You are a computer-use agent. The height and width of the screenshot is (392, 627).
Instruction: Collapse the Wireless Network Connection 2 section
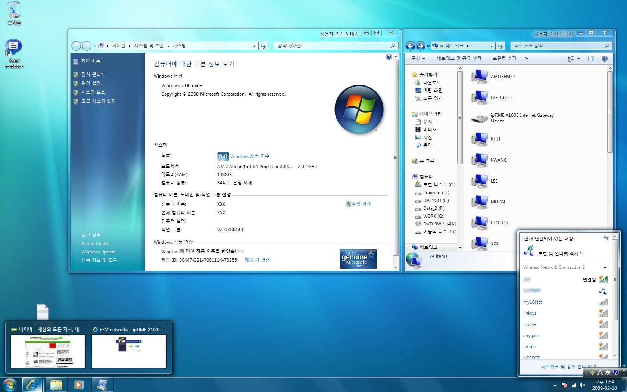[x=605, y=267]
